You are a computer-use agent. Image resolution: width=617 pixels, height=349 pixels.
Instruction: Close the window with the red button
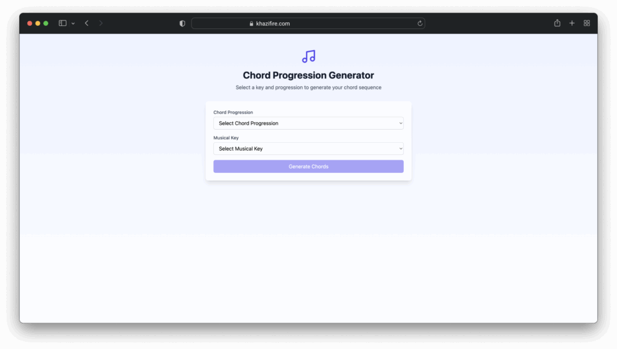coord(30,24)
